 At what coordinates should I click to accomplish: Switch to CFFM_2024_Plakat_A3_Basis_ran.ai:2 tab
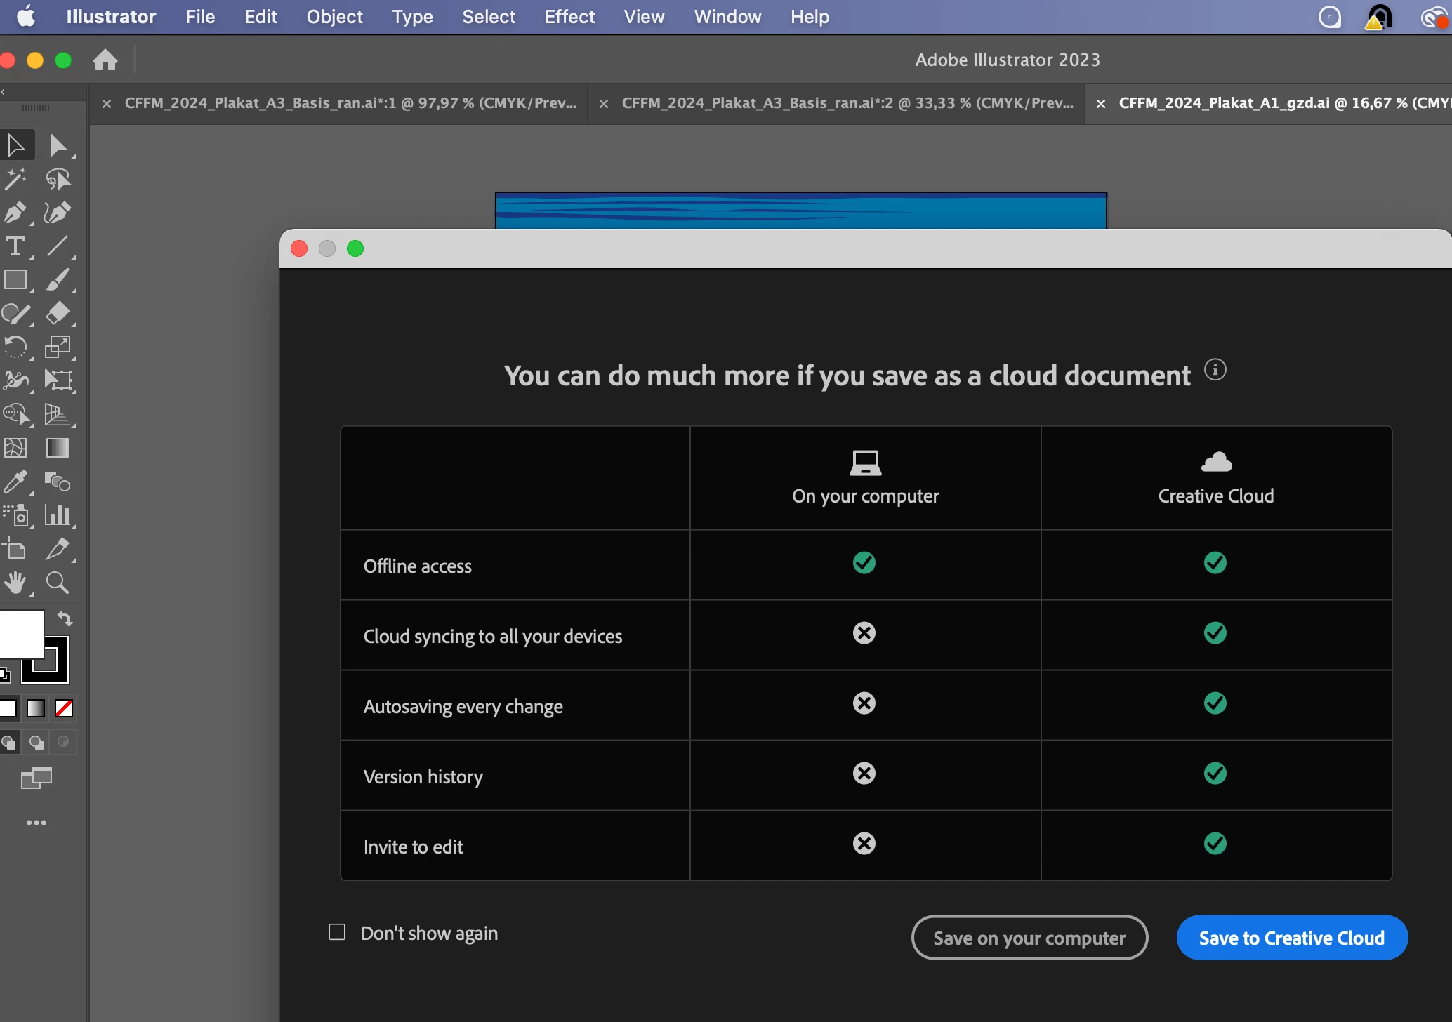pos(847,103)
